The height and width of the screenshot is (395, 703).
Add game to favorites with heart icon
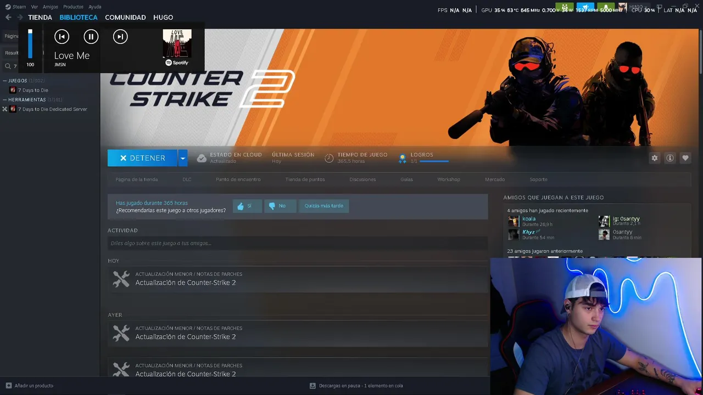(x=685, y=158)
